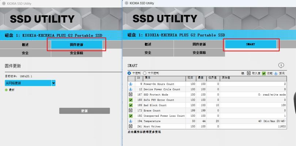Click endurance icon of Erase Count row
296x146 pixels.
click(130, 110)
